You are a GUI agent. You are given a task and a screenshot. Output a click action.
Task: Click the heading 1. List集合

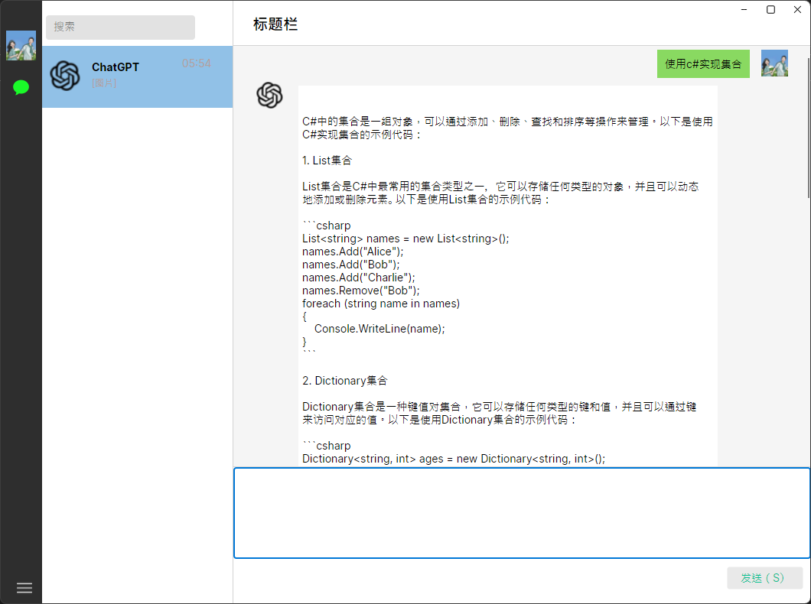[327, 161]
